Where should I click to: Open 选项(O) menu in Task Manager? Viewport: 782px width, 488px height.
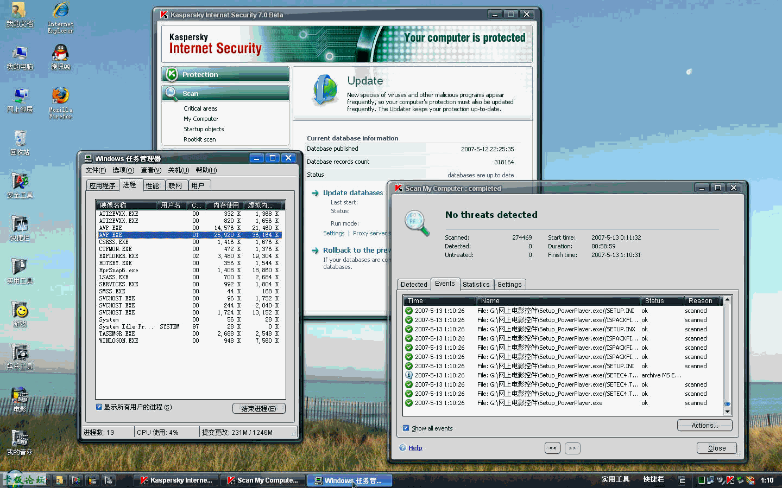click(123, 170)
